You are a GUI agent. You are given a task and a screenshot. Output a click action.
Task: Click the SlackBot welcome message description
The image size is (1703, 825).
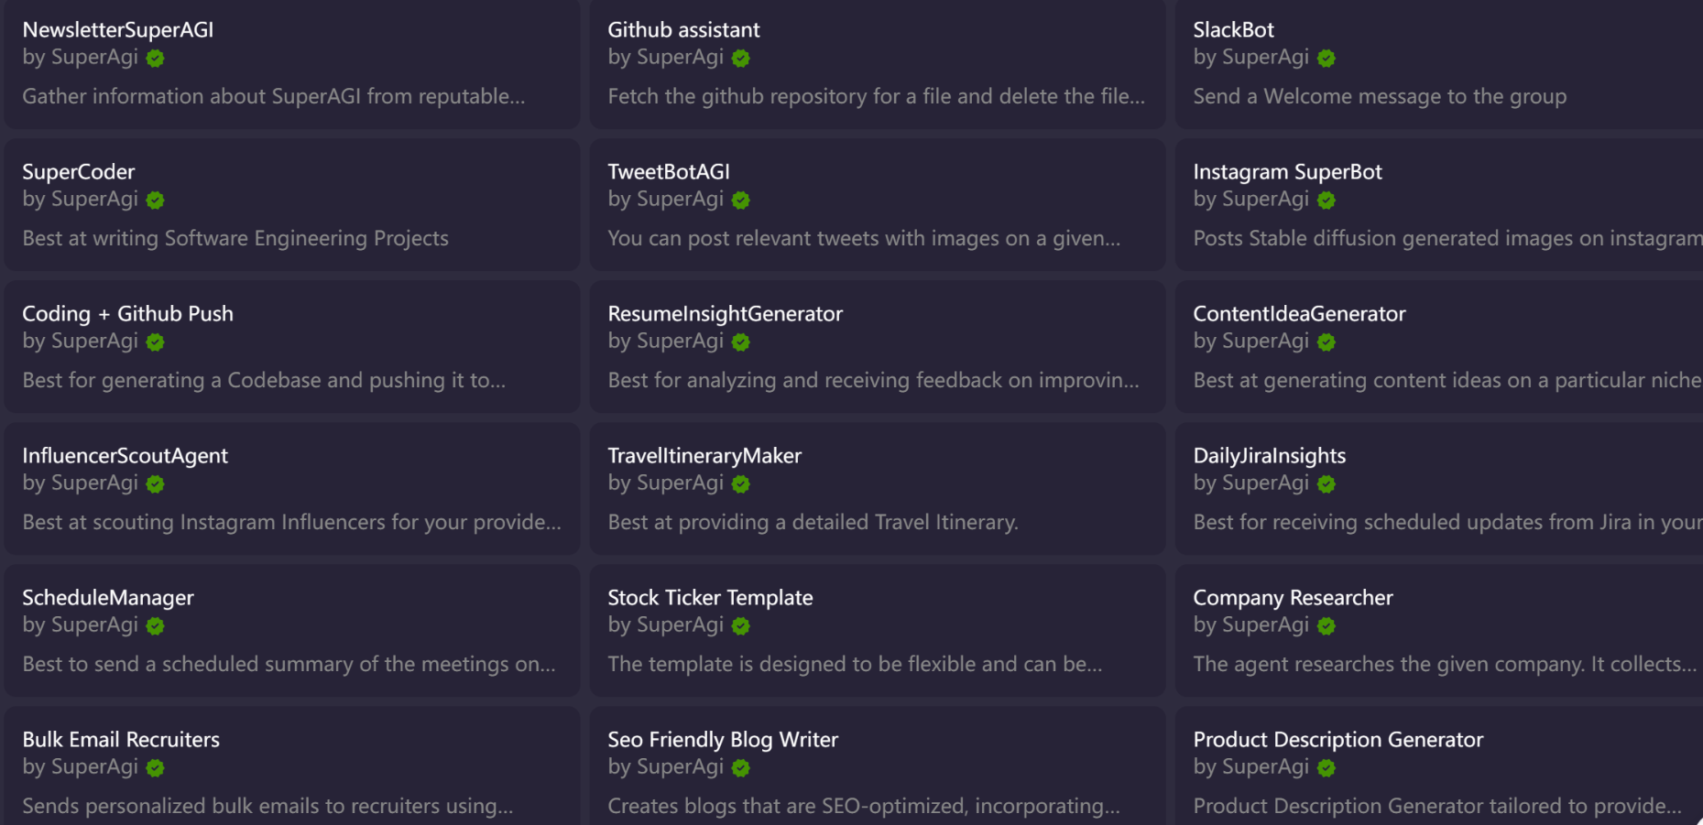point(1380,97)
